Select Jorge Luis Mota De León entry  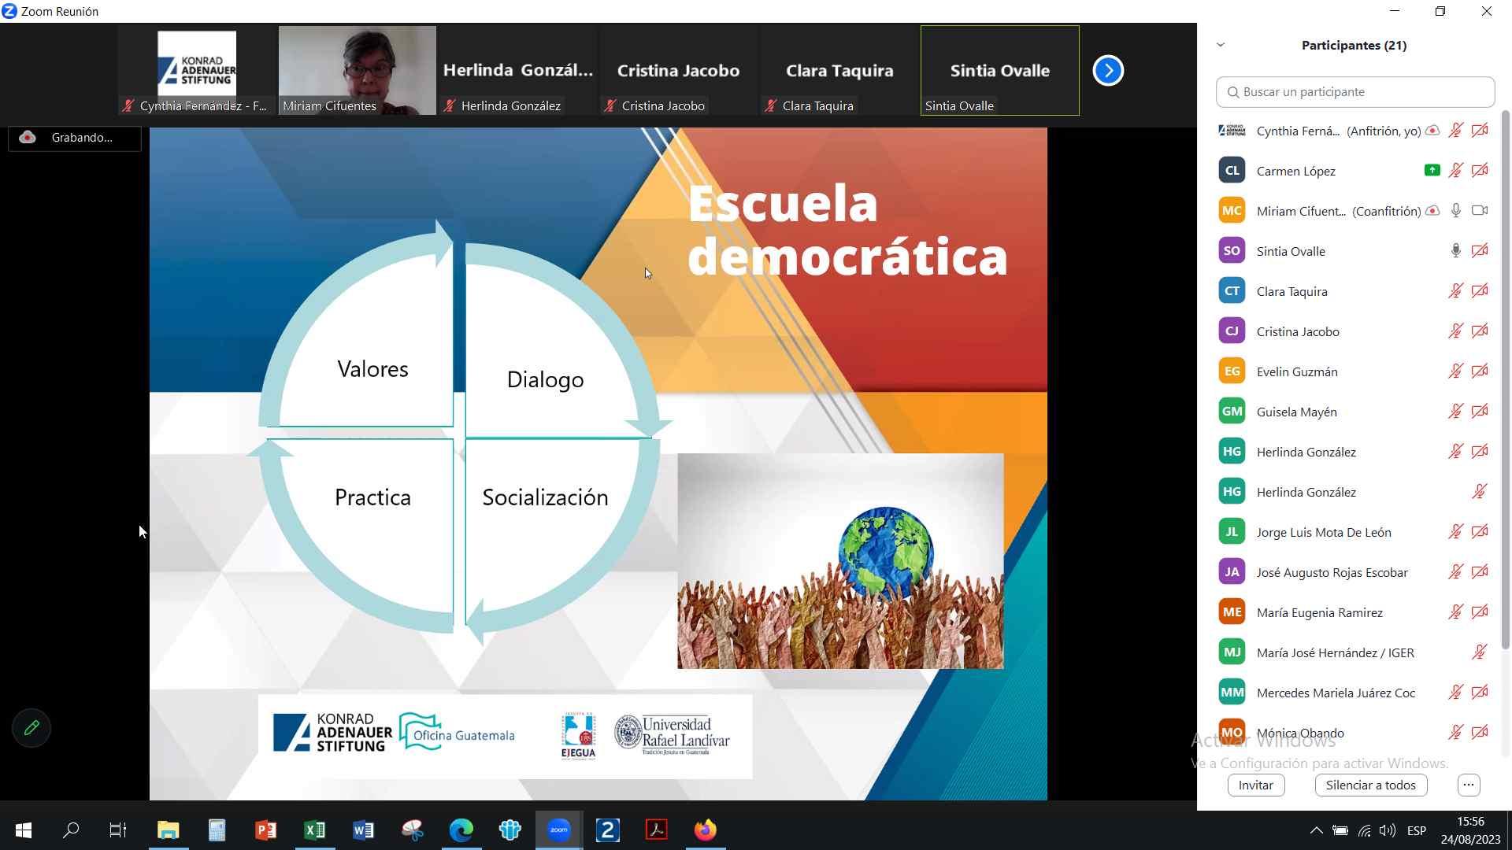click(x=1323, y=532)
